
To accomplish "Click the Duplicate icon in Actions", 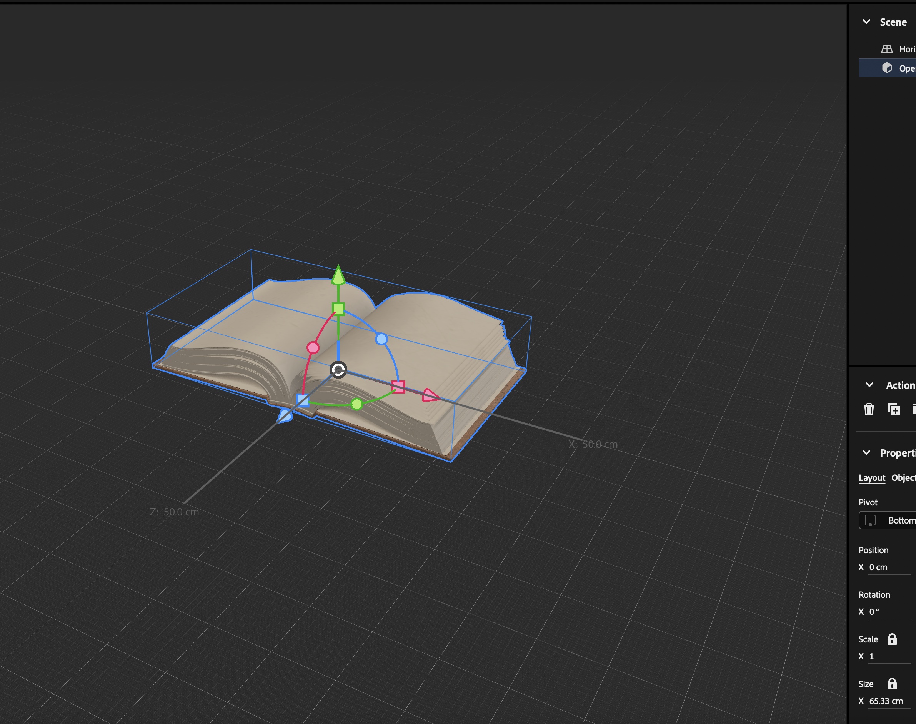I will tap(894, 409).
